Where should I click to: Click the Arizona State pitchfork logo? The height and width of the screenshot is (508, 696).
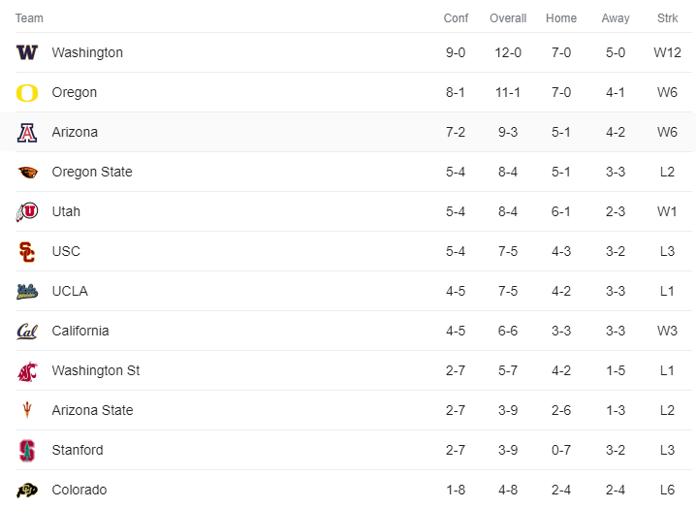point(27,410)
